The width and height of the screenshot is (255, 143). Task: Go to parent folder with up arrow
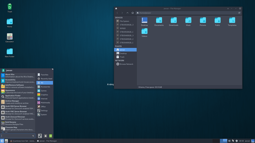[127, 13]
